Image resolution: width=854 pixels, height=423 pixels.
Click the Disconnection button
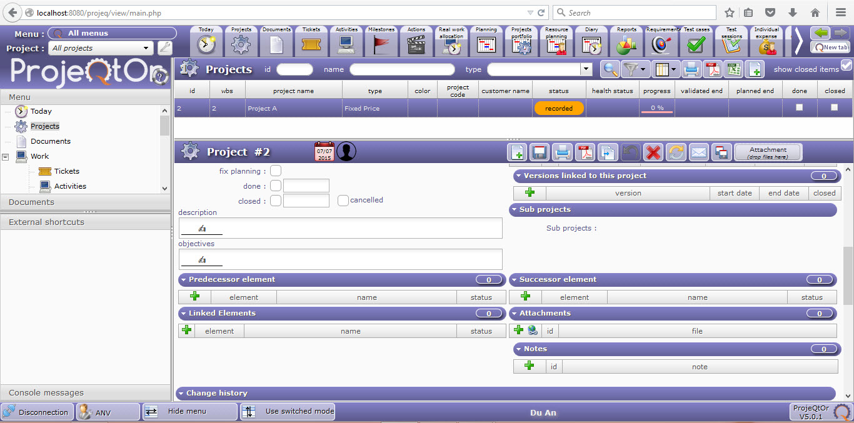(36, 412)
